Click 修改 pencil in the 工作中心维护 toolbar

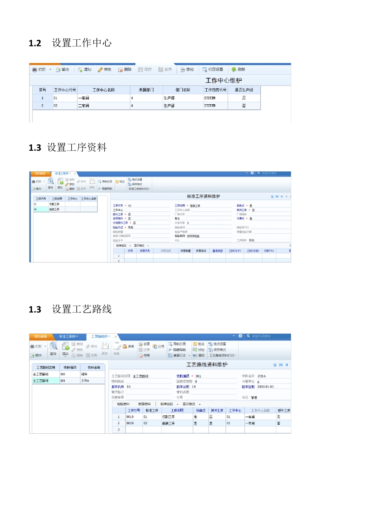(105, 69)
